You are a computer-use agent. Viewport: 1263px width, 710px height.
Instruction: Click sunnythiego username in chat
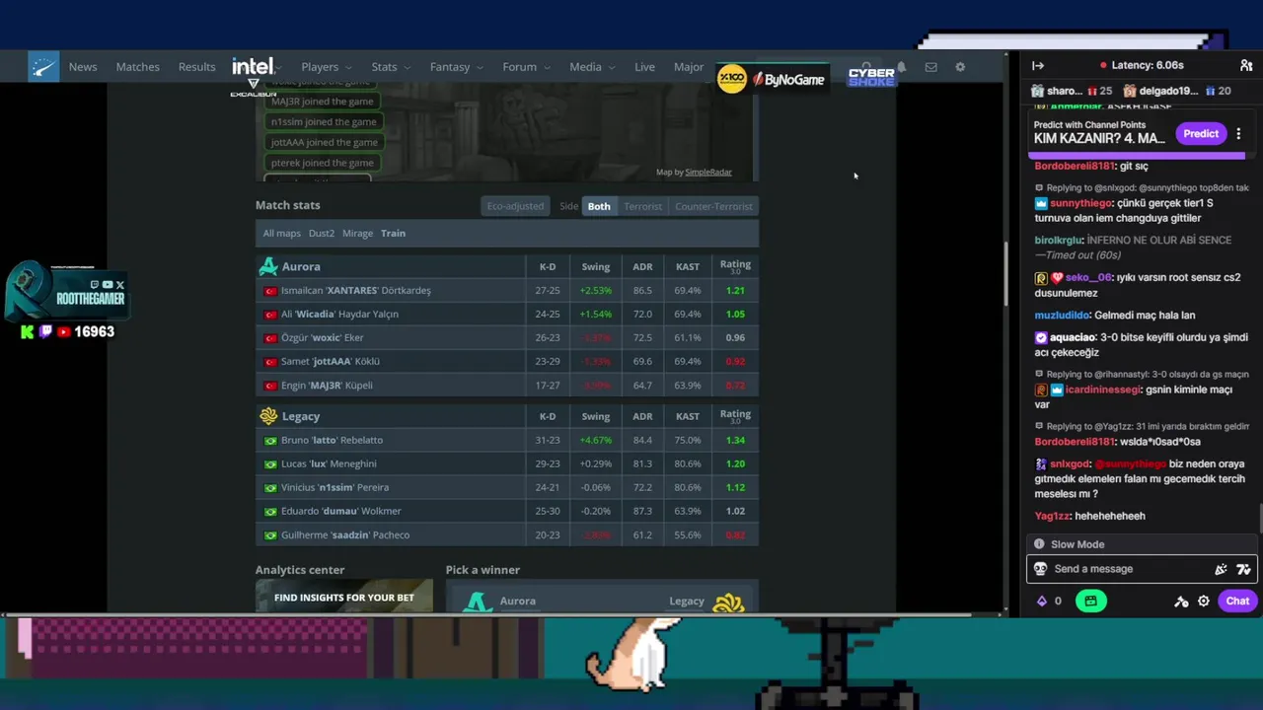click(x=1081, y=203)
